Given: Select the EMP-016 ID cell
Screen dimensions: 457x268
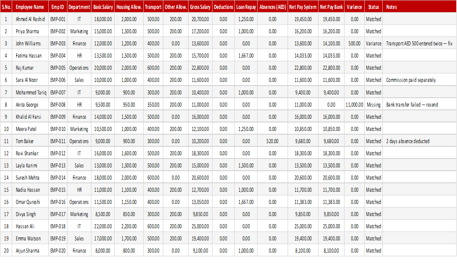Looking at the screenshot, I should click(x=58, y=202).
